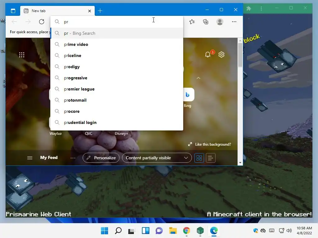The height and width of the screenshot is (238, 318).
Task: Pick the 'protonmail' suggestion
Action: tap(117, 100)
